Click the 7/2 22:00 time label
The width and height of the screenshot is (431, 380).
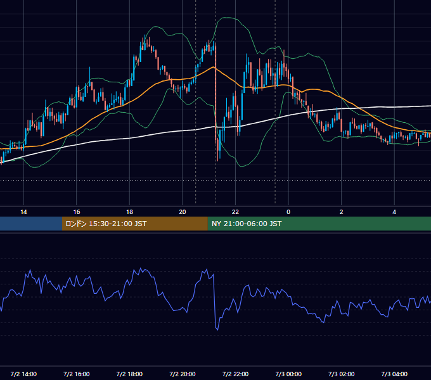pos(235,374)
